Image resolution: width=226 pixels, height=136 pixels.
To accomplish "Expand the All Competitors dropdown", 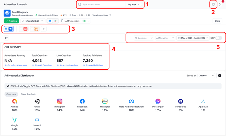I will [x=76, y=21].
